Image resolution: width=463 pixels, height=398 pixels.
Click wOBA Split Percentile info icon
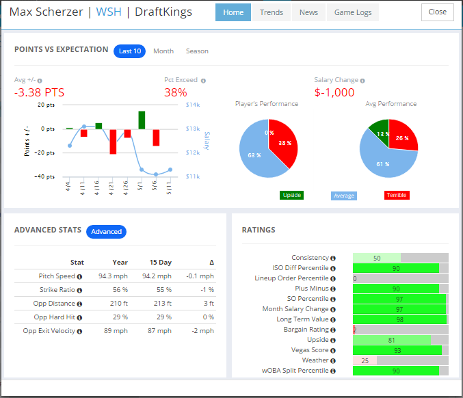[x=333, y=371]
